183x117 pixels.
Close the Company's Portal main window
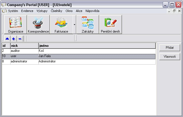(x=179, y=5)
